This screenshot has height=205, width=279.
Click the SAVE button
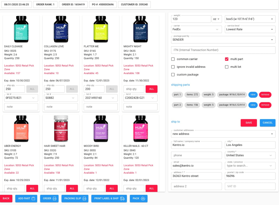[249, 123]
